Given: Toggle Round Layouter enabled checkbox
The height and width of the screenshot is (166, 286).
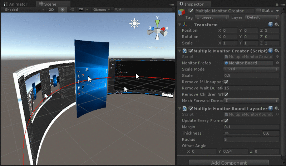Looking at the screenshot, I should point(191,108).
